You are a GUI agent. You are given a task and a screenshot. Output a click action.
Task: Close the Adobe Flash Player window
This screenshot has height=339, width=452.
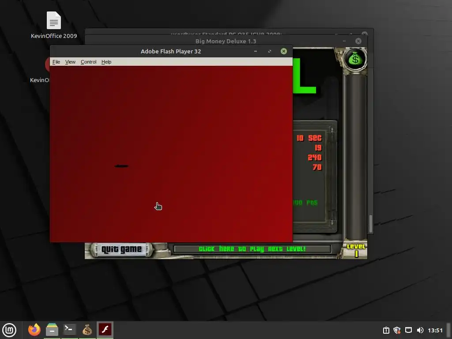(x=284, y=51)
